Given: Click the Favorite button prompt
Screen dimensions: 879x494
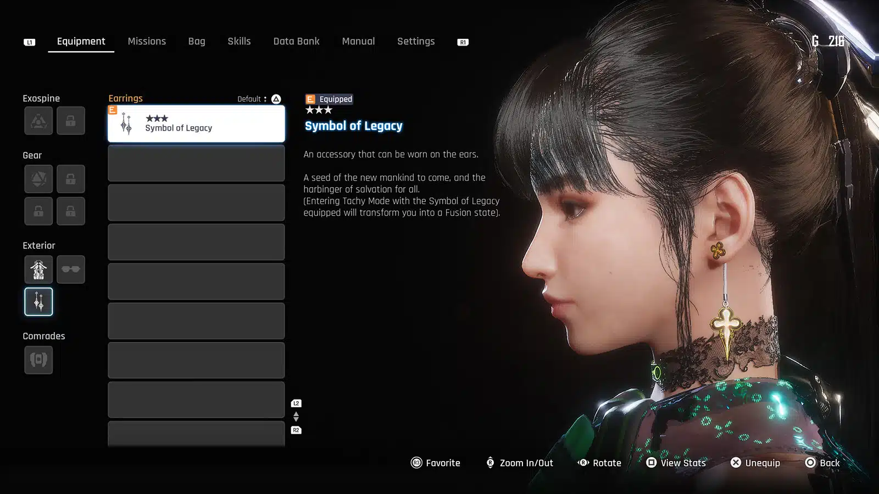Looking at the screenshot, I should point(436,463).
